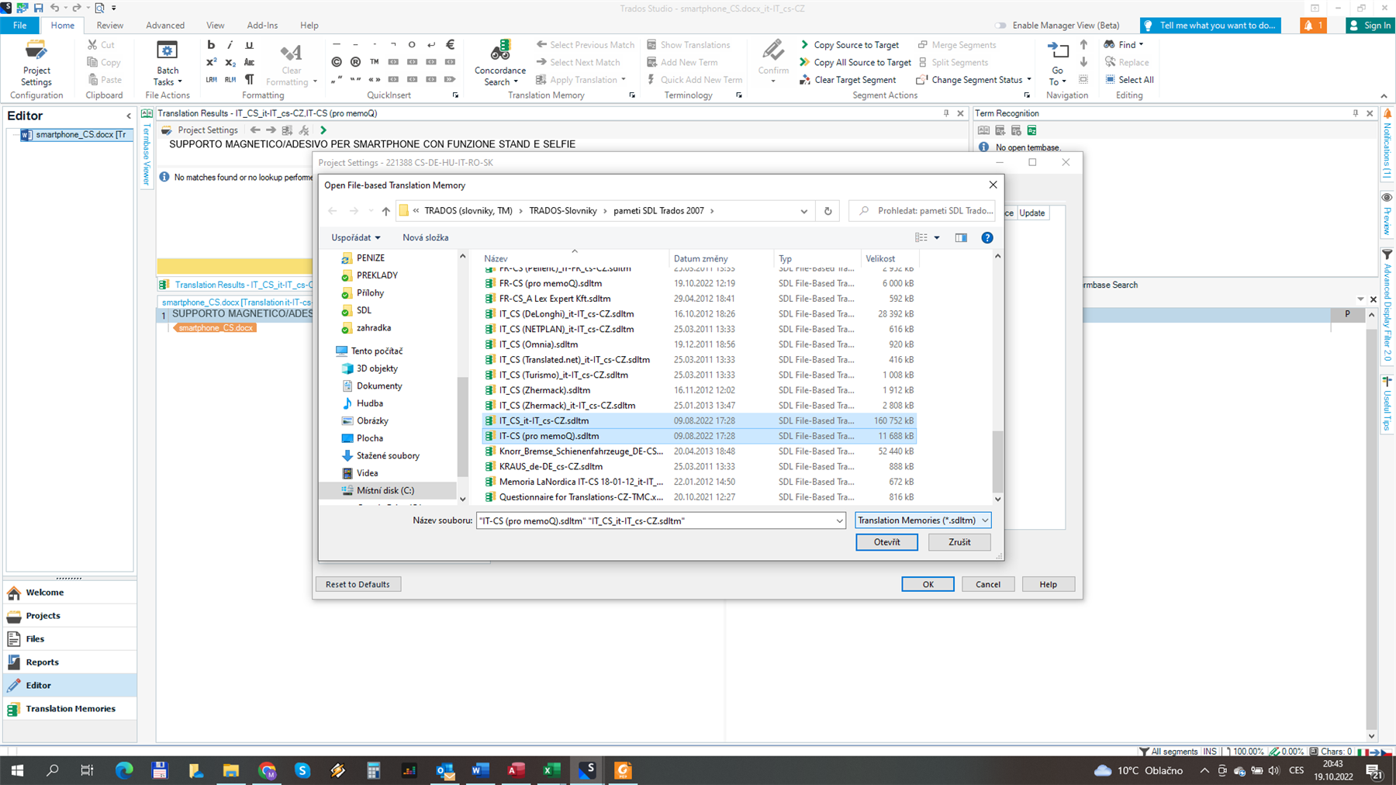
Task: Open Uspořádat dropdown menu
Action: pos(356,238)
